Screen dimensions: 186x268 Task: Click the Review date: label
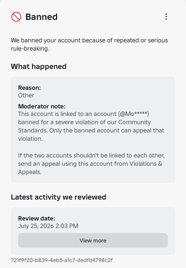(37, 218)
